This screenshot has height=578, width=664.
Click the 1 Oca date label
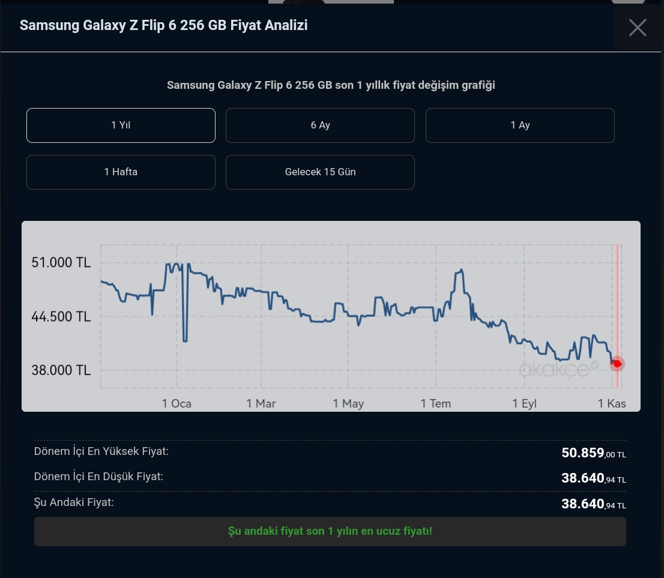[x=177, y=403]
